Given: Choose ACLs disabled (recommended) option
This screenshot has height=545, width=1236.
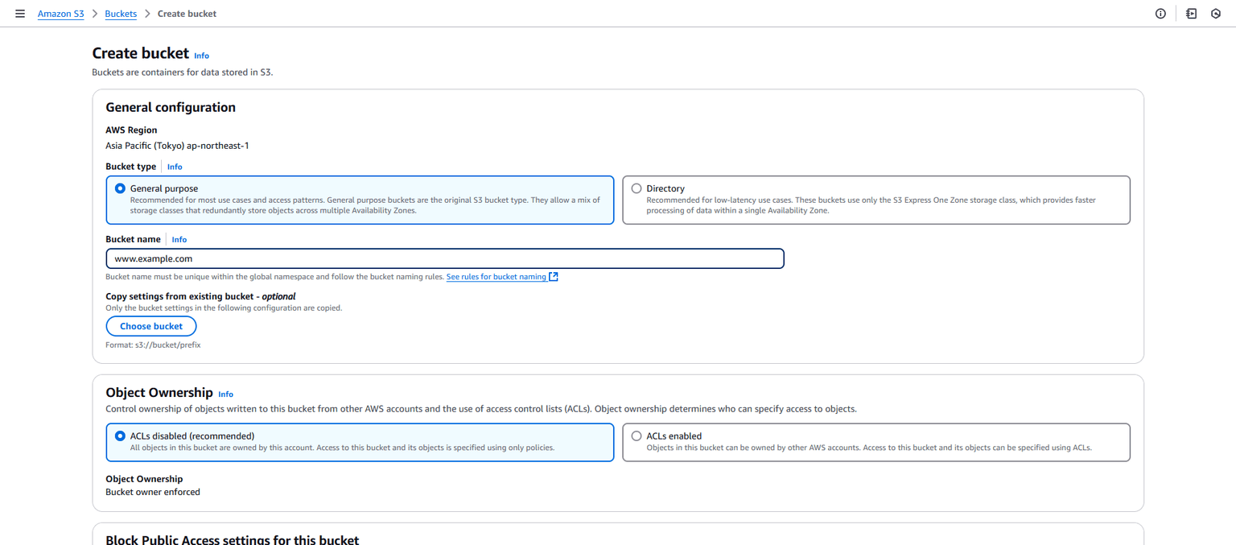Looking at the screenshot, I should pyautogui.click(x=121, y=436).
